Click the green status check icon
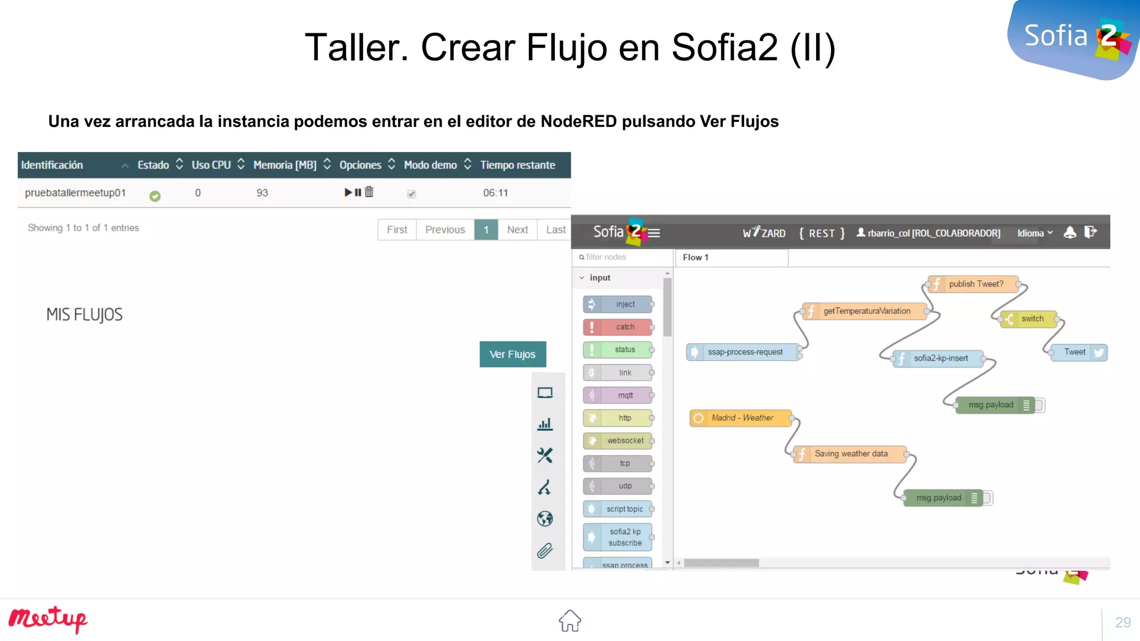Viewport: 1140px width, 641px height. click(155, 196)
